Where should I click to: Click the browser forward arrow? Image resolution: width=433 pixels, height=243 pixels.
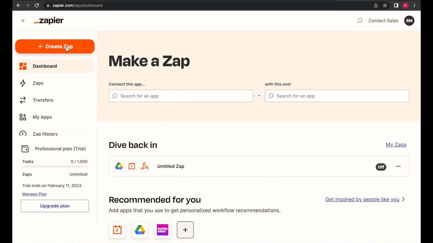pos(28,5)
